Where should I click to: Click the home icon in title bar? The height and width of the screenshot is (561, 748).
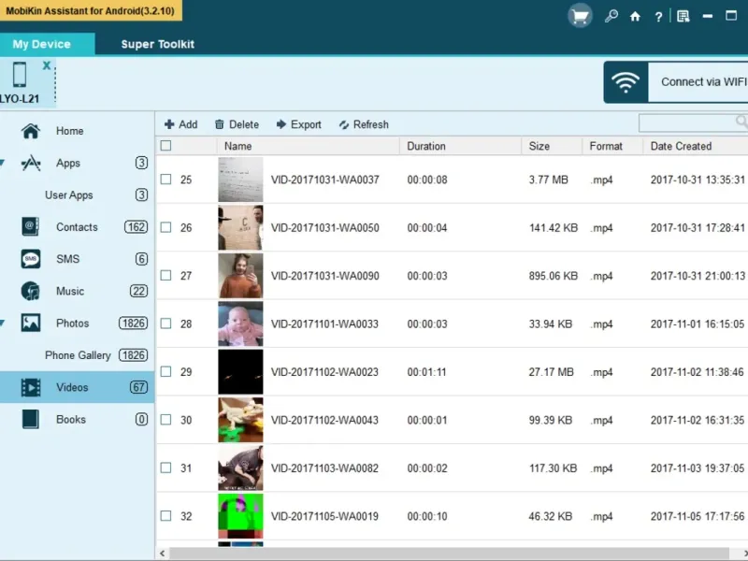636,16
